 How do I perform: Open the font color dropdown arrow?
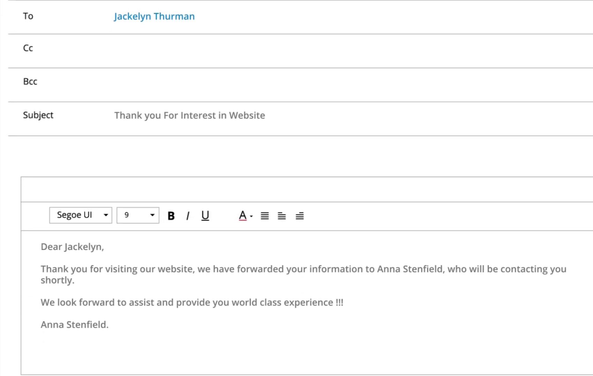pos(251,216)
